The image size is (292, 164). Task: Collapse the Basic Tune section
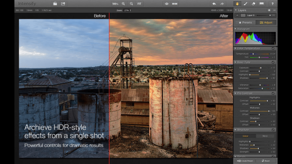tap(235, 62)
